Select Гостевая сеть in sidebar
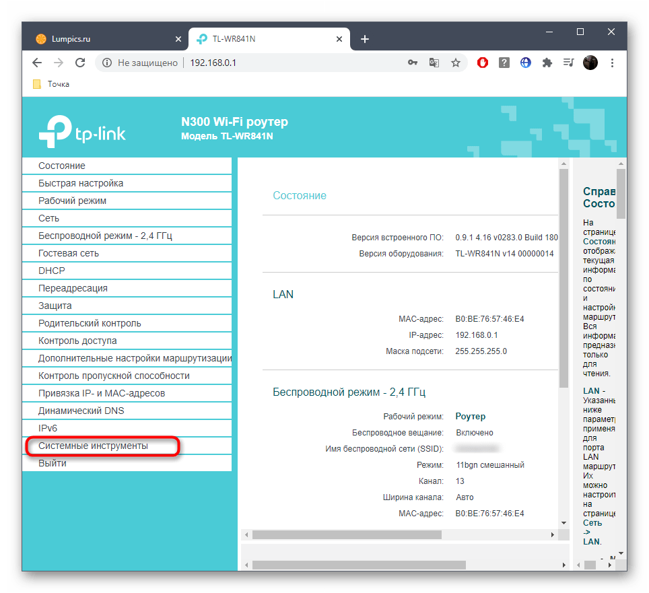The width and height of the screenshot is (649, 593). coord(127,253)
